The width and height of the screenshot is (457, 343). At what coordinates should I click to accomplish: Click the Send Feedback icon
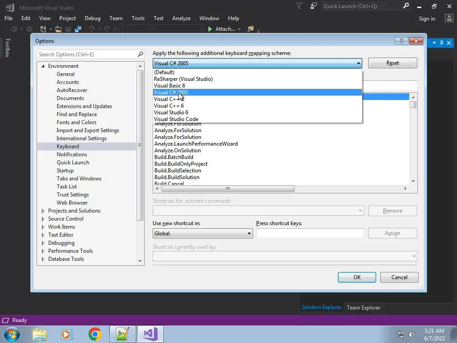click(314, 6)
